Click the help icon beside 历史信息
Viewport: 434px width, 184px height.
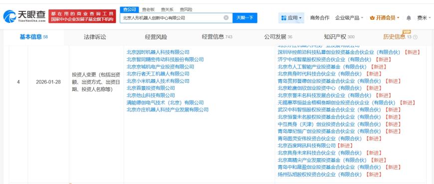point(415,37)
